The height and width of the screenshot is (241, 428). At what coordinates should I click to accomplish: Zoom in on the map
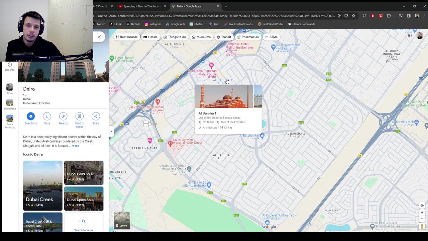[x=422, y=213]
